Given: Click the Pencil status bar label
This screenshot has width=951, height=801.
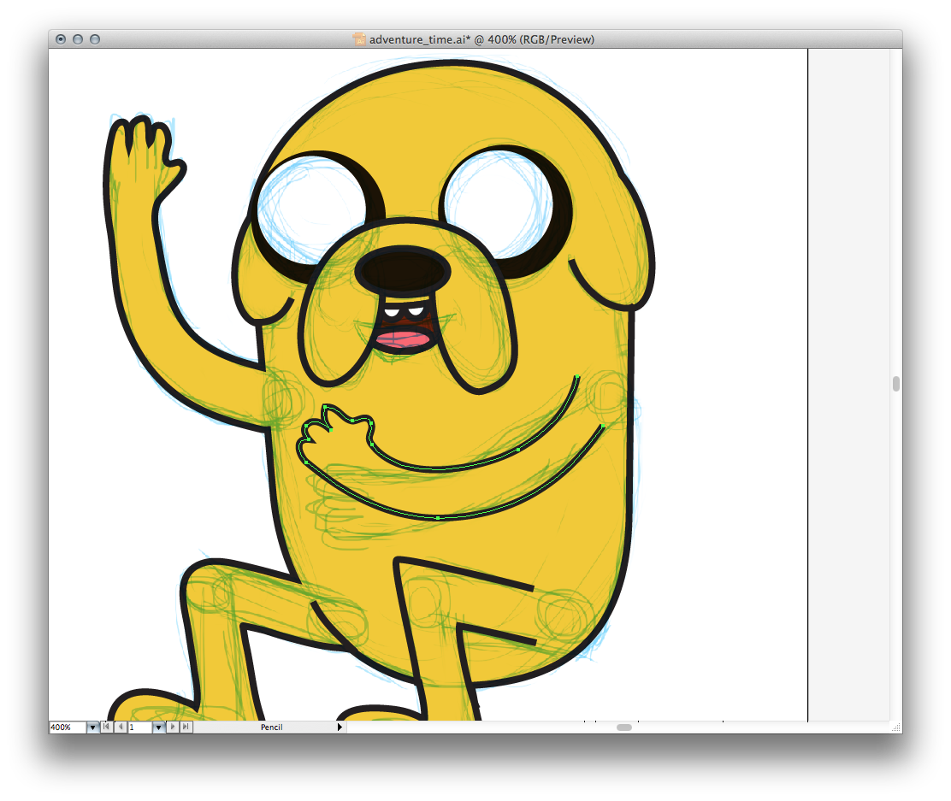Looking at the screenshot, I should 271,727.
